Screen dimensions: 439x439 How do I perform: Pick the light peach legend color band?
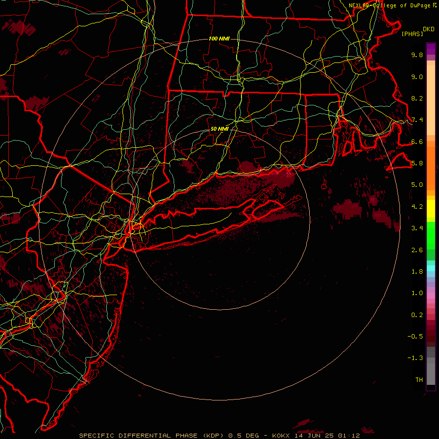coord(431,100)
